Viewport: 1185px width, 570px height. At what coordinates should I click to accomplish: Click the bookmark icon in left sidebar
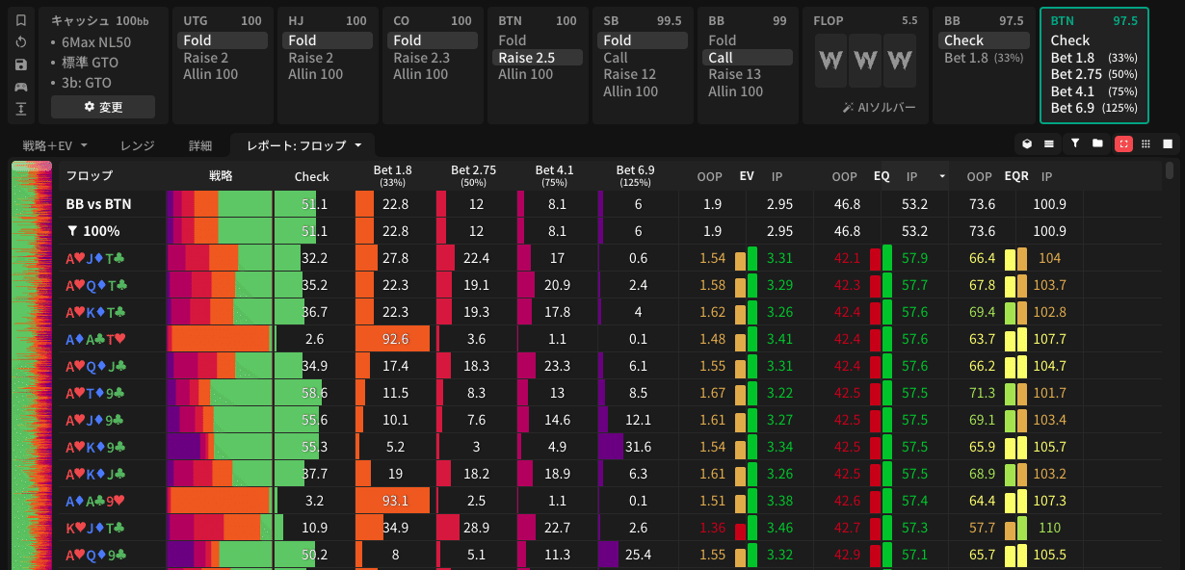21,20
